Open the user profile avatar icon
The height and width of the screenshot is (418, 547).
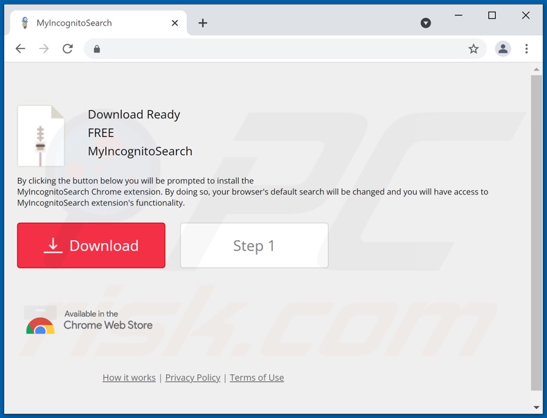coord(503,49)
